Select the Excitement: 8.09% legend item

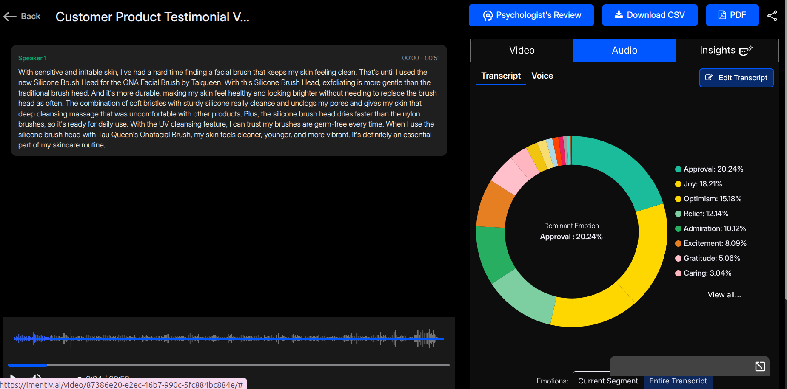pyautogui.click(x=711, y=243)
